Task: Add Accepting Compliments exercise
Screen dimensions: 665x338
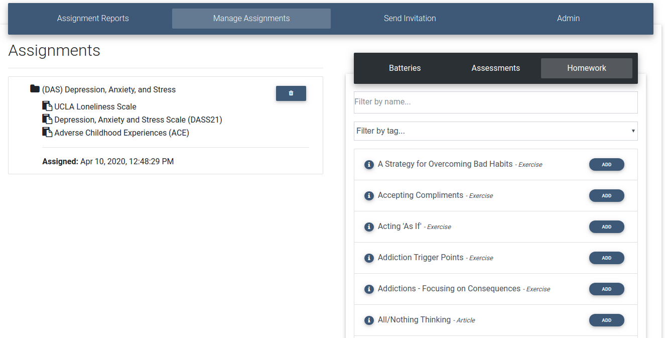Action: [606, 196]
